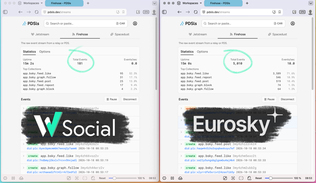Toggle sidebar panel icon in right window

tap(164, 12)
